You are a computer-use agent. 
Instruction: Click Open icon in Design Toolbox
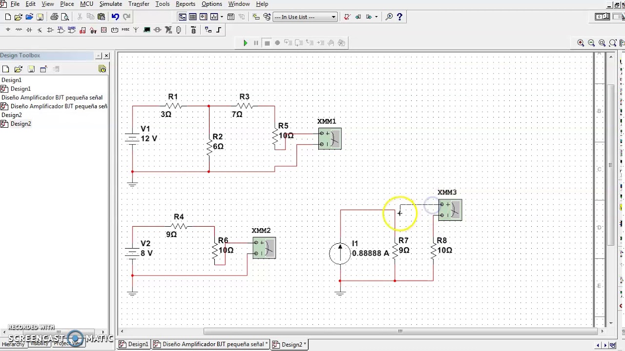(x=18, y=69)
